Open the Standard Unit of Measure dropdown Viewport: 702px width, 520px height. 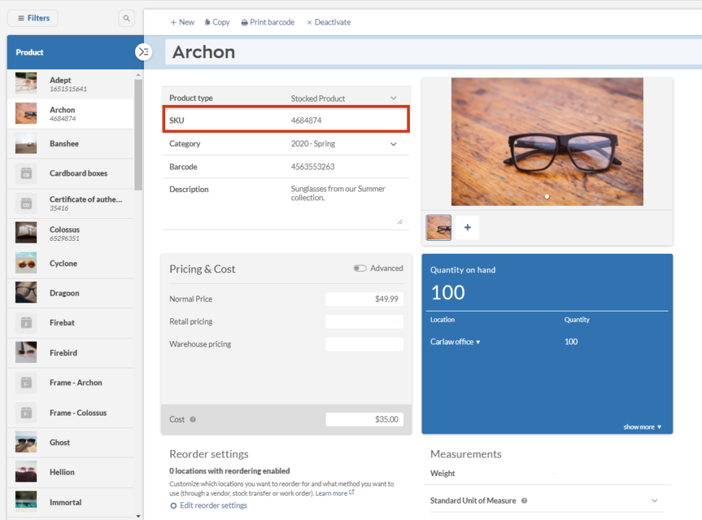[654, 501]
